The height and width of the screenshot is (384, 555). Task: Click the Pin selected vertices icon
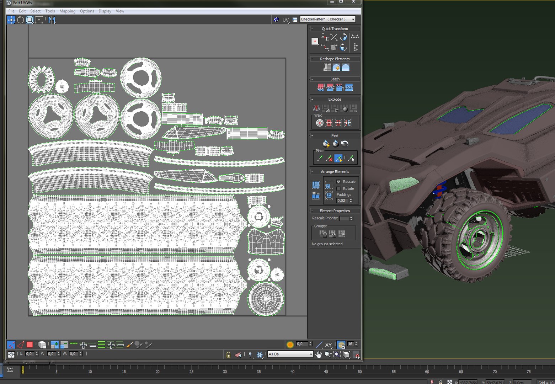(x=320, y=158)
